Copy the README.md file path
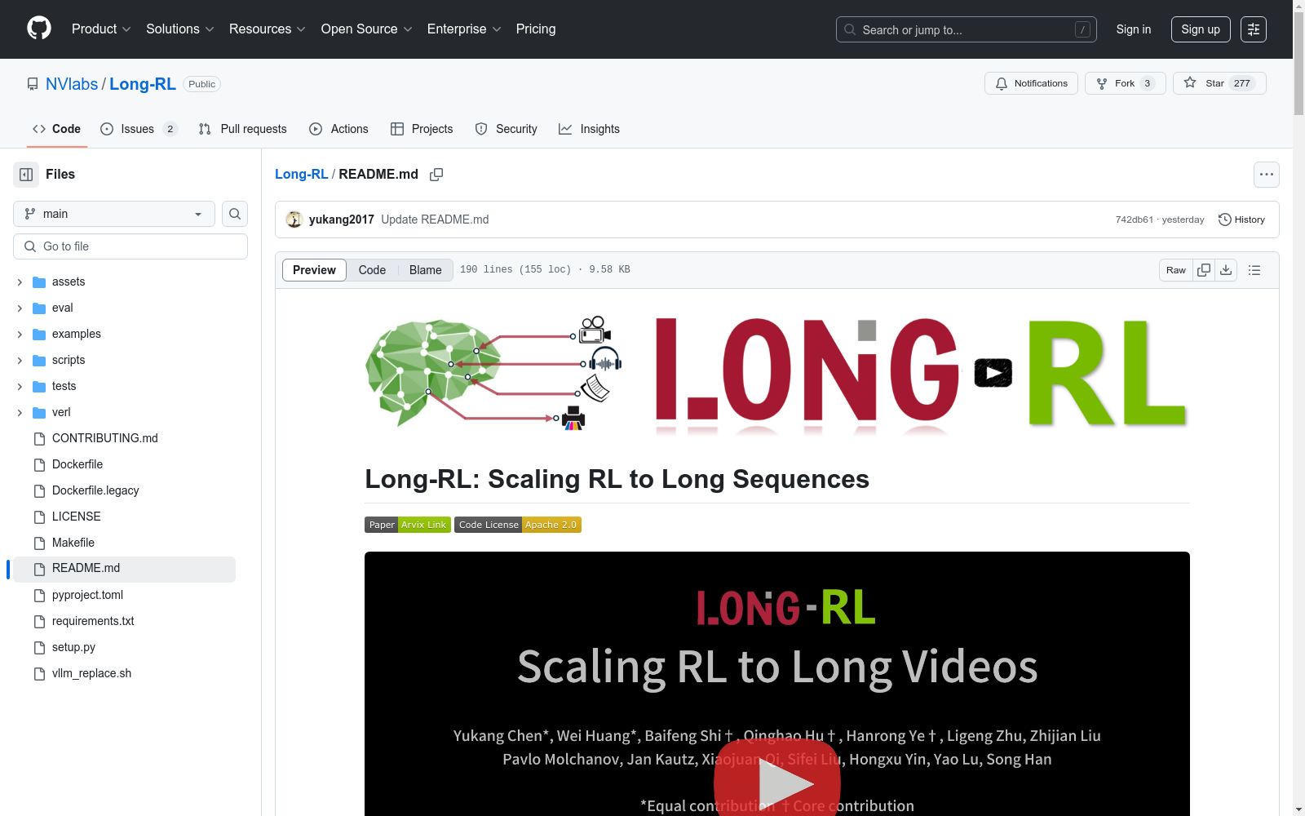Image resolution: width=1305 pixels, height=816 pixels. [436, 175]
